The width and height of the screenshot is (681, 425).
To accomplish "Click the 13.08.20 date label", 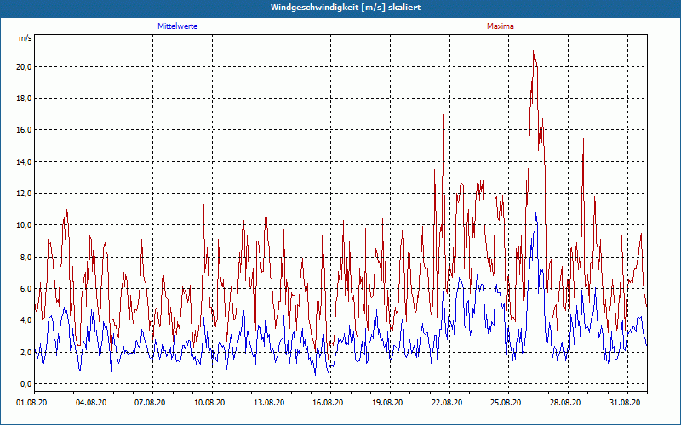I will (269, 403).
